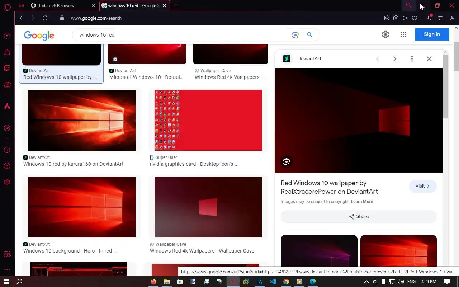The image size is (459, 287).
Task: Close the Update & Recovery tab
Action: click(x=94, y=5)
